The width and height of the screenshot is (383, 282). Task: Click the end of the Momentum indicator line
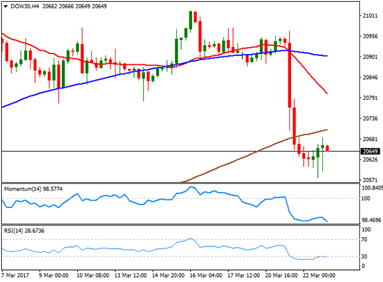(327, 222)
